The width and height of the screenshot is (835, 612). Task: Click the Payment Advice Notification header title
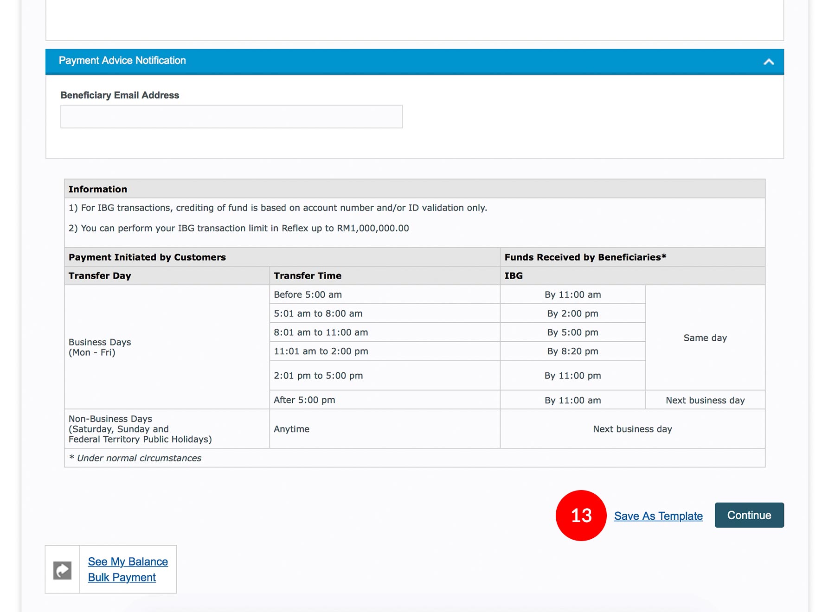[x=122, y=61]
